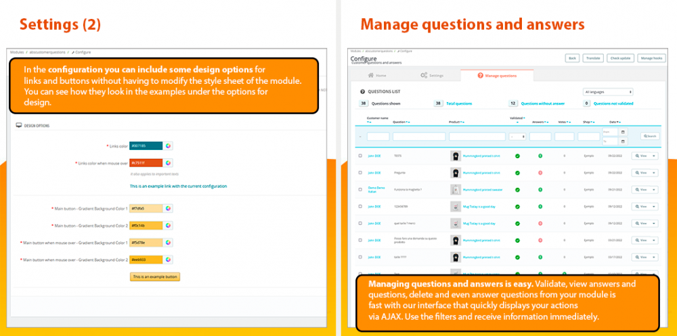
Task: Open color wheel picker for Links color
Action: [x=168, y=146]
